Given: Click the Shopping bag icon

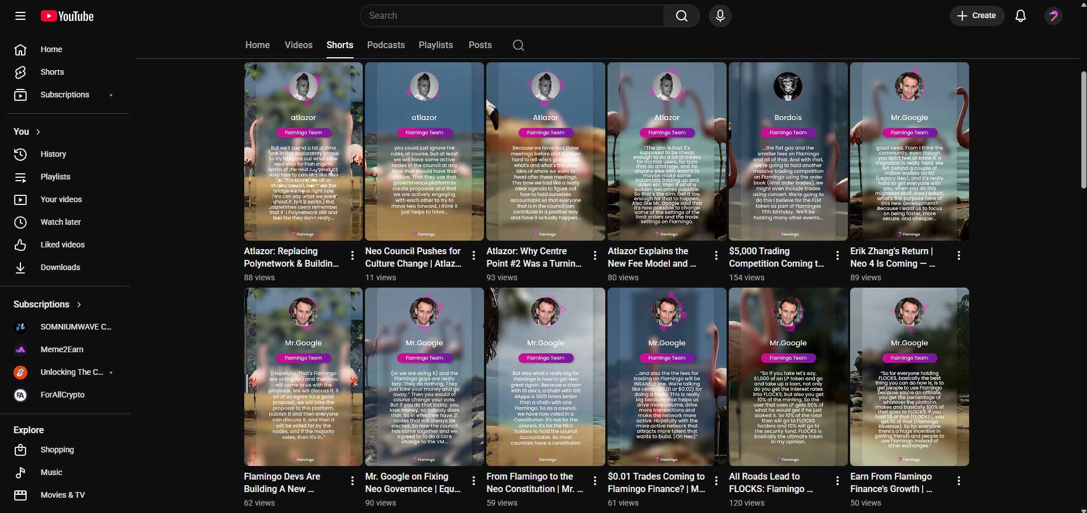Looking at the screenshot, I should 20,450.
